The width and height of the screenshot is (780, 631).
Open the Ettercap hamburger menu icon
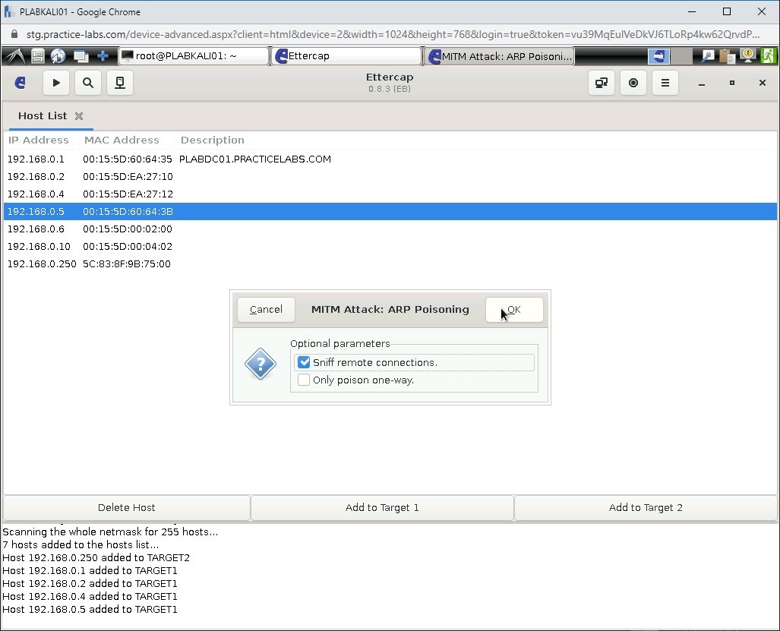[665, 83]
